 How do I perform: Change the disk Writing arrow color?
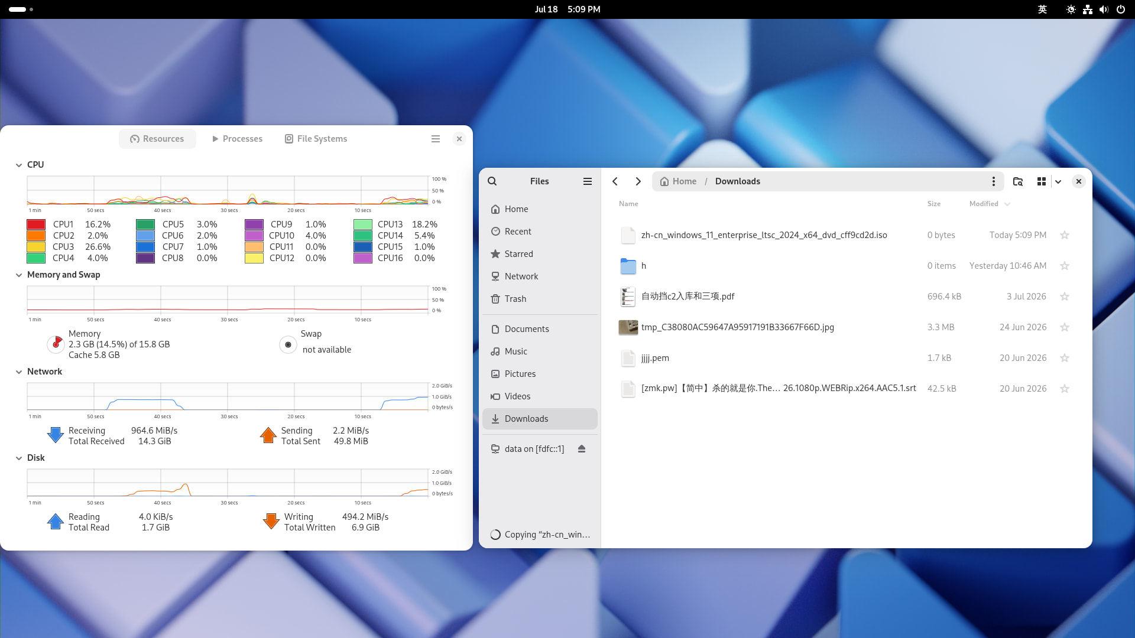[x=271, y=522]
